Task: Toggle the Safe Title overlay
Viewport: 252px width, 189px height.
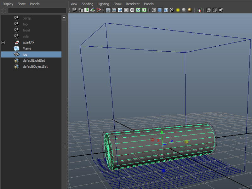Action: pyautogui.click(x=144, y=10)
